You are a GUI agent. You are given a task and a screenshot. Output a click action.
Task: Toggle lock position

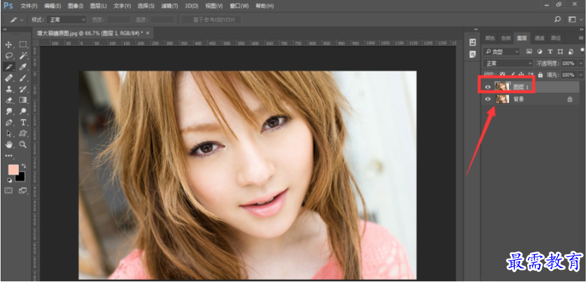point(521,75)
